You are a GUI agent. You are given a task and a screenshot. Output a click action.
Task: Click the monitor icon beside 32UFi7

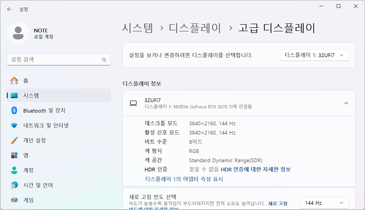[133, 103]
